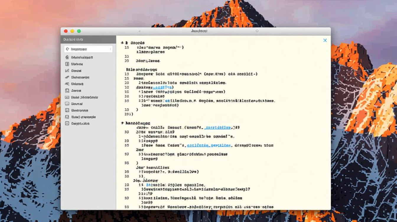Select the document icon of the second sidebar item
Screen dimensions: 397x222
tap(67, 64)
